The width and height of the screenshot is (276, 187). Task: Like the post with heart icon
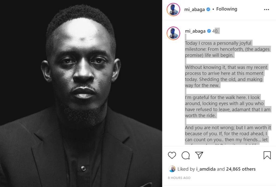[172, 155]
